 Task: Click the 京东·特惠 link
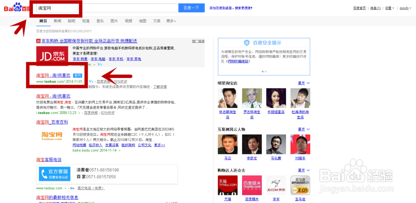[80, 59]
